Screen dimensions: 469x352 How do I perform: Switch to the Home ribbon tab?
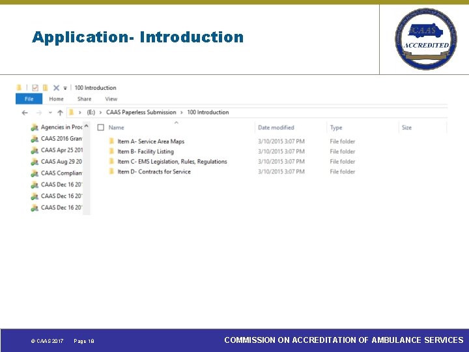pos(56,99)
